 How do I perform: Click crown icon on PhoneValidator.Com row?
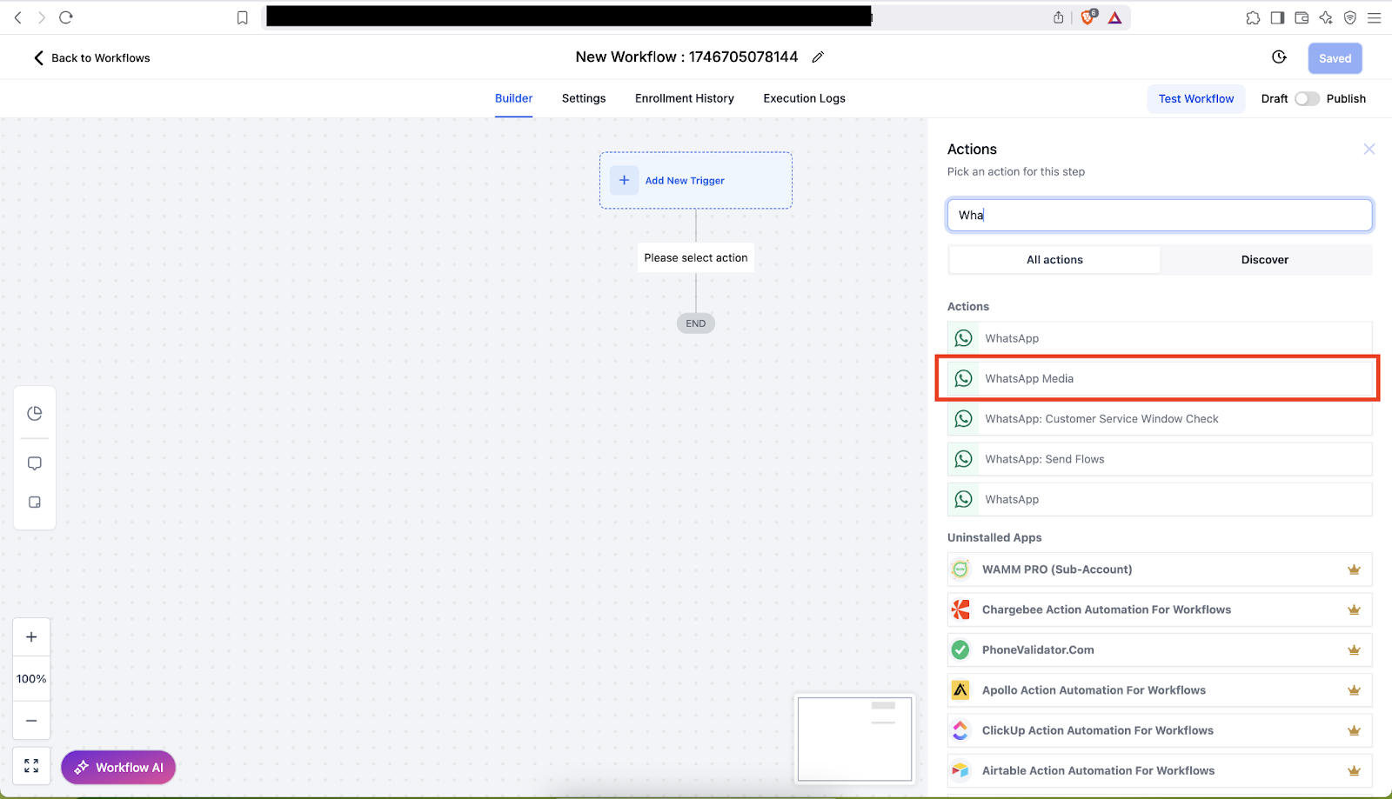[x=1354, y=650]
